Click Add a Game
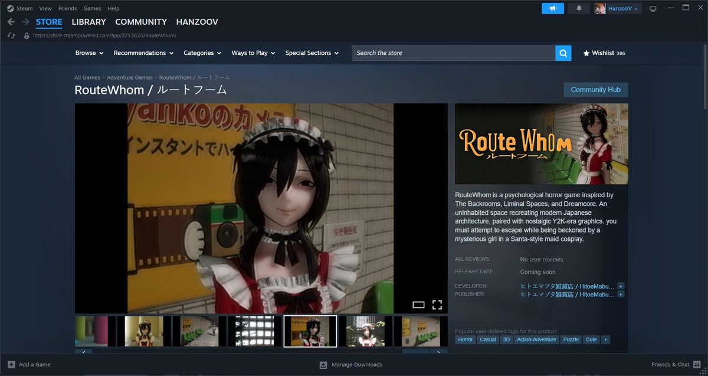The height and width of the screenshot is (376, 708). click(x=29, y=364)
